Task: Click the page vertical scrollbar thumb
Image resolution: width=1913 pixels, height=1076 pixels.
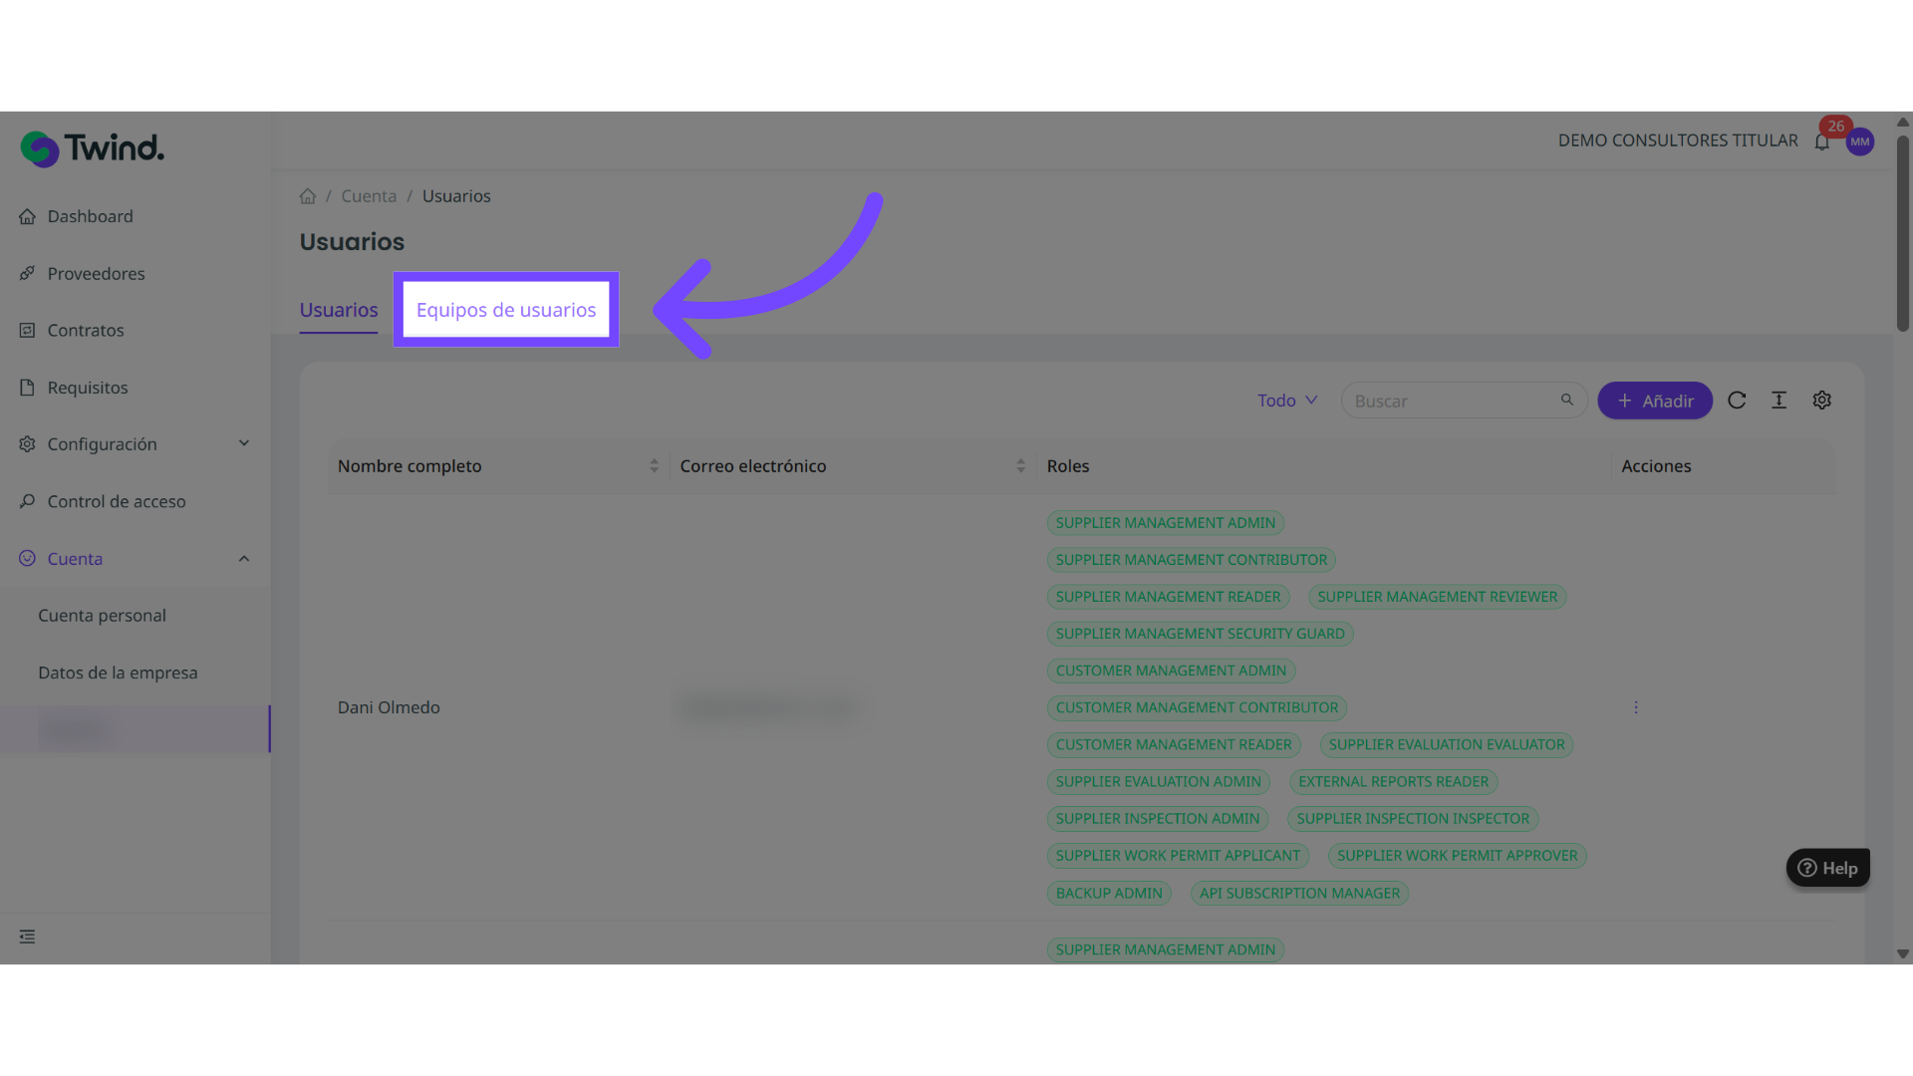Action: click(x=1903, y=234)
